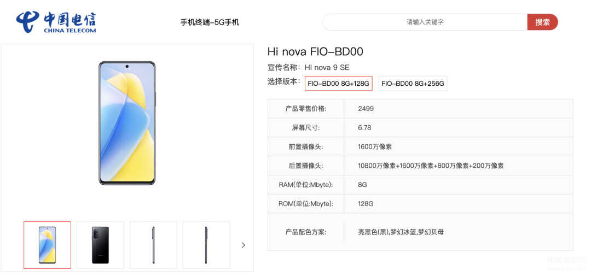Select the FIO-BD00 8G+128G version
Screen dimensions: 591x276
pos(339,84)
